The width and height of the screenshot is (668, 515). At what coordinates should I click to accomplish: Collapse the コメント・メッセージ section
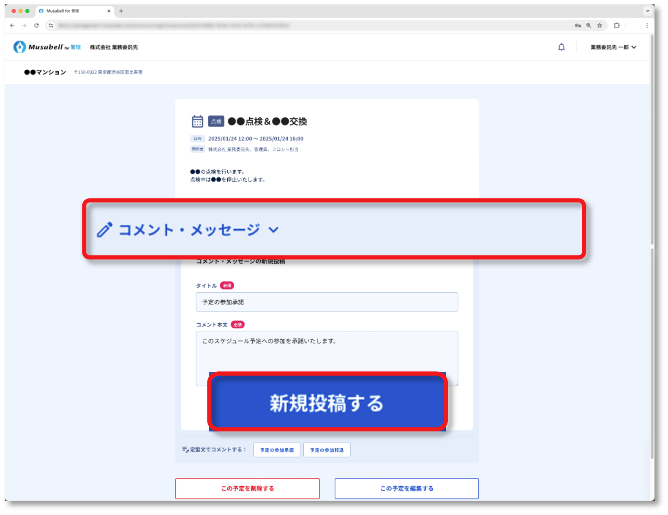(x=273, y=230)
